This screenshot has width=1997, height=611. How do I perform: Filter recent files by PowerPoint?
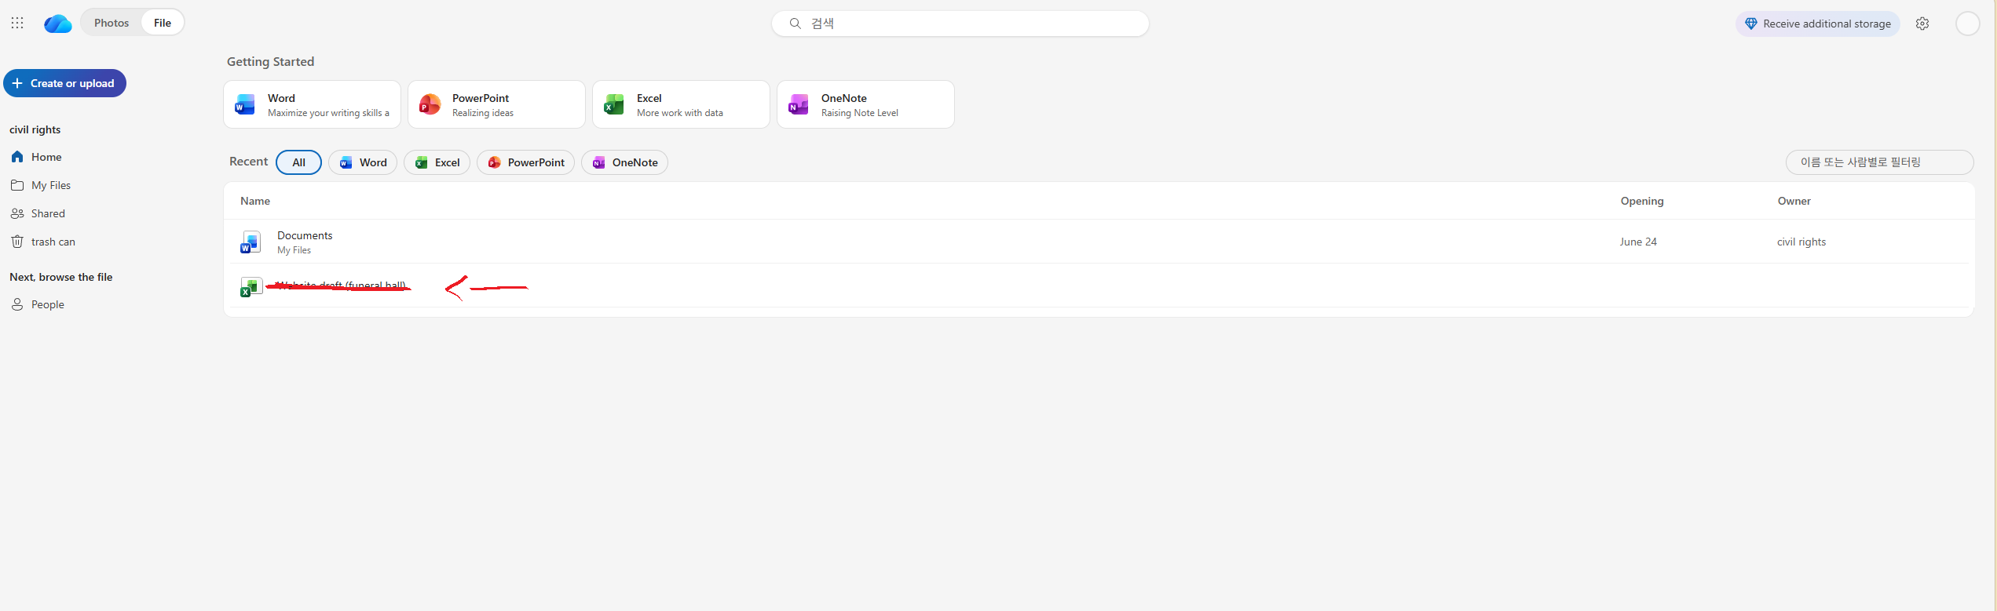tap(525, 162)
